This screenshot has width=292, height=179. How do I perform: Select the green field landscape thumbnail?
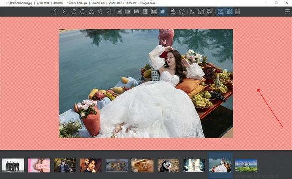click(x=246, y=165)
